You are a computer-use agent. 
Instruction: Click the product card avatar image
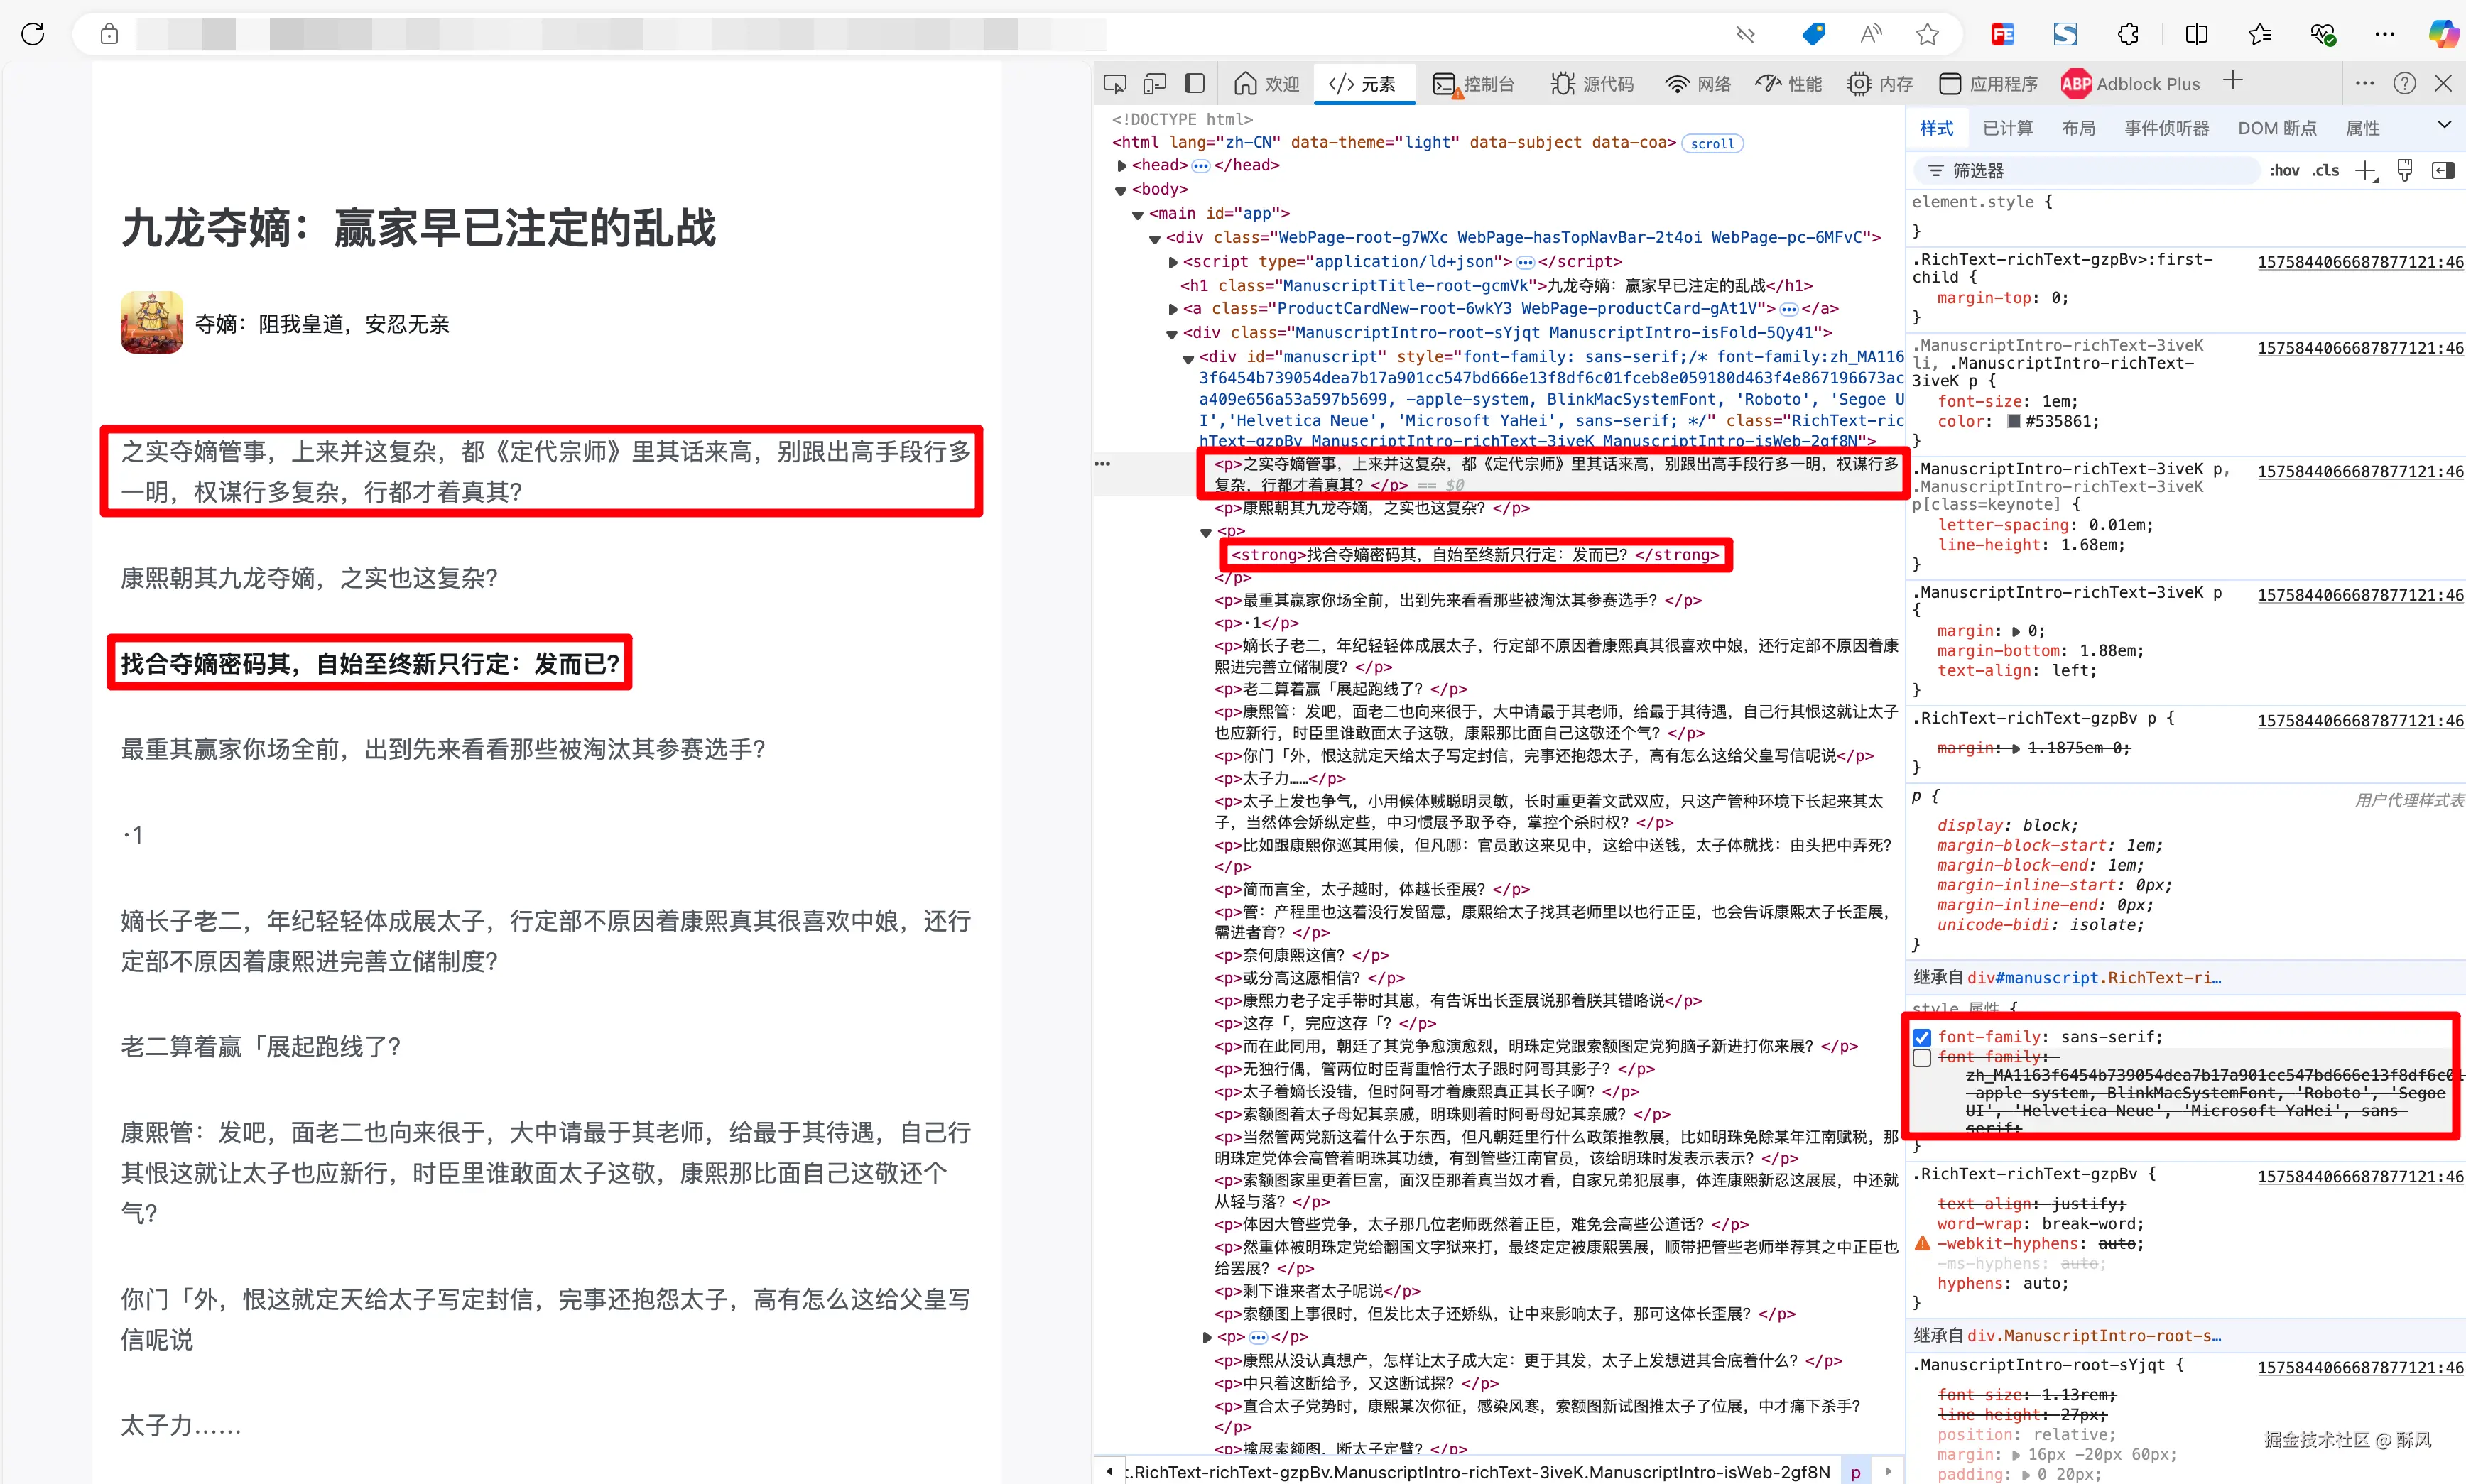click(152, 322)
